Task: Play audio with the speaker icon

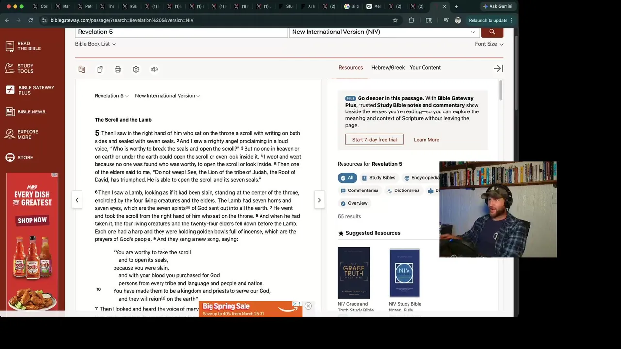Action: [154, 69]
